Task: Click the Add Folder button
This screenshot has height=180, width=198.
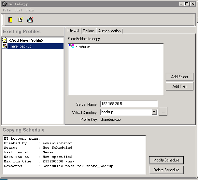Action: (x=179, y=77)
